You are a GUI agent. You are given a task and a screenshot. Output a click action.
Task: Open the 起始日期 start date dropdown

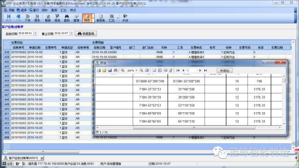tap(36, 33)
